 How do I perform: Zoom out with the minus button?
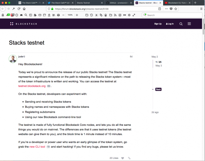point(63,15)
